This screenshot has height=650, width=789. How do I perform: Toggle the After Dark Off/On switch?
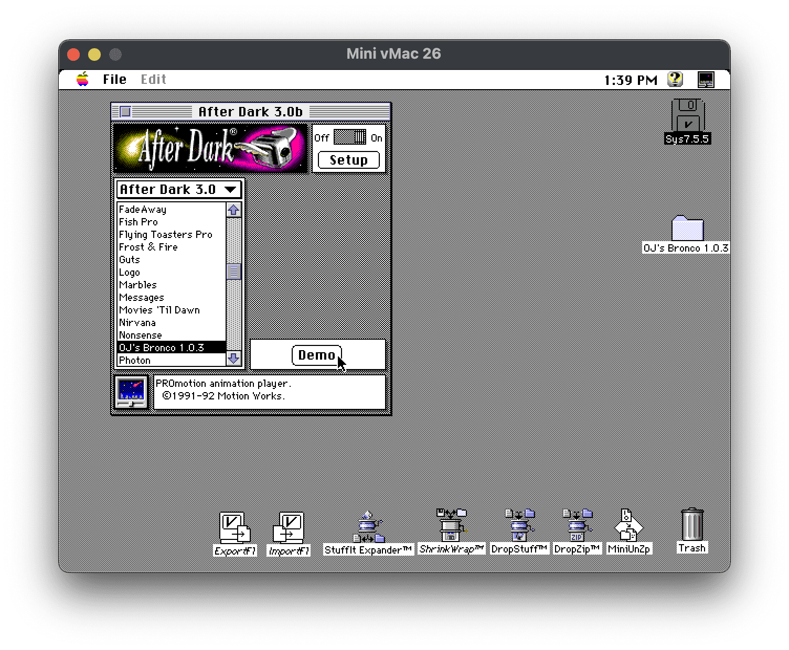[350, 137]
